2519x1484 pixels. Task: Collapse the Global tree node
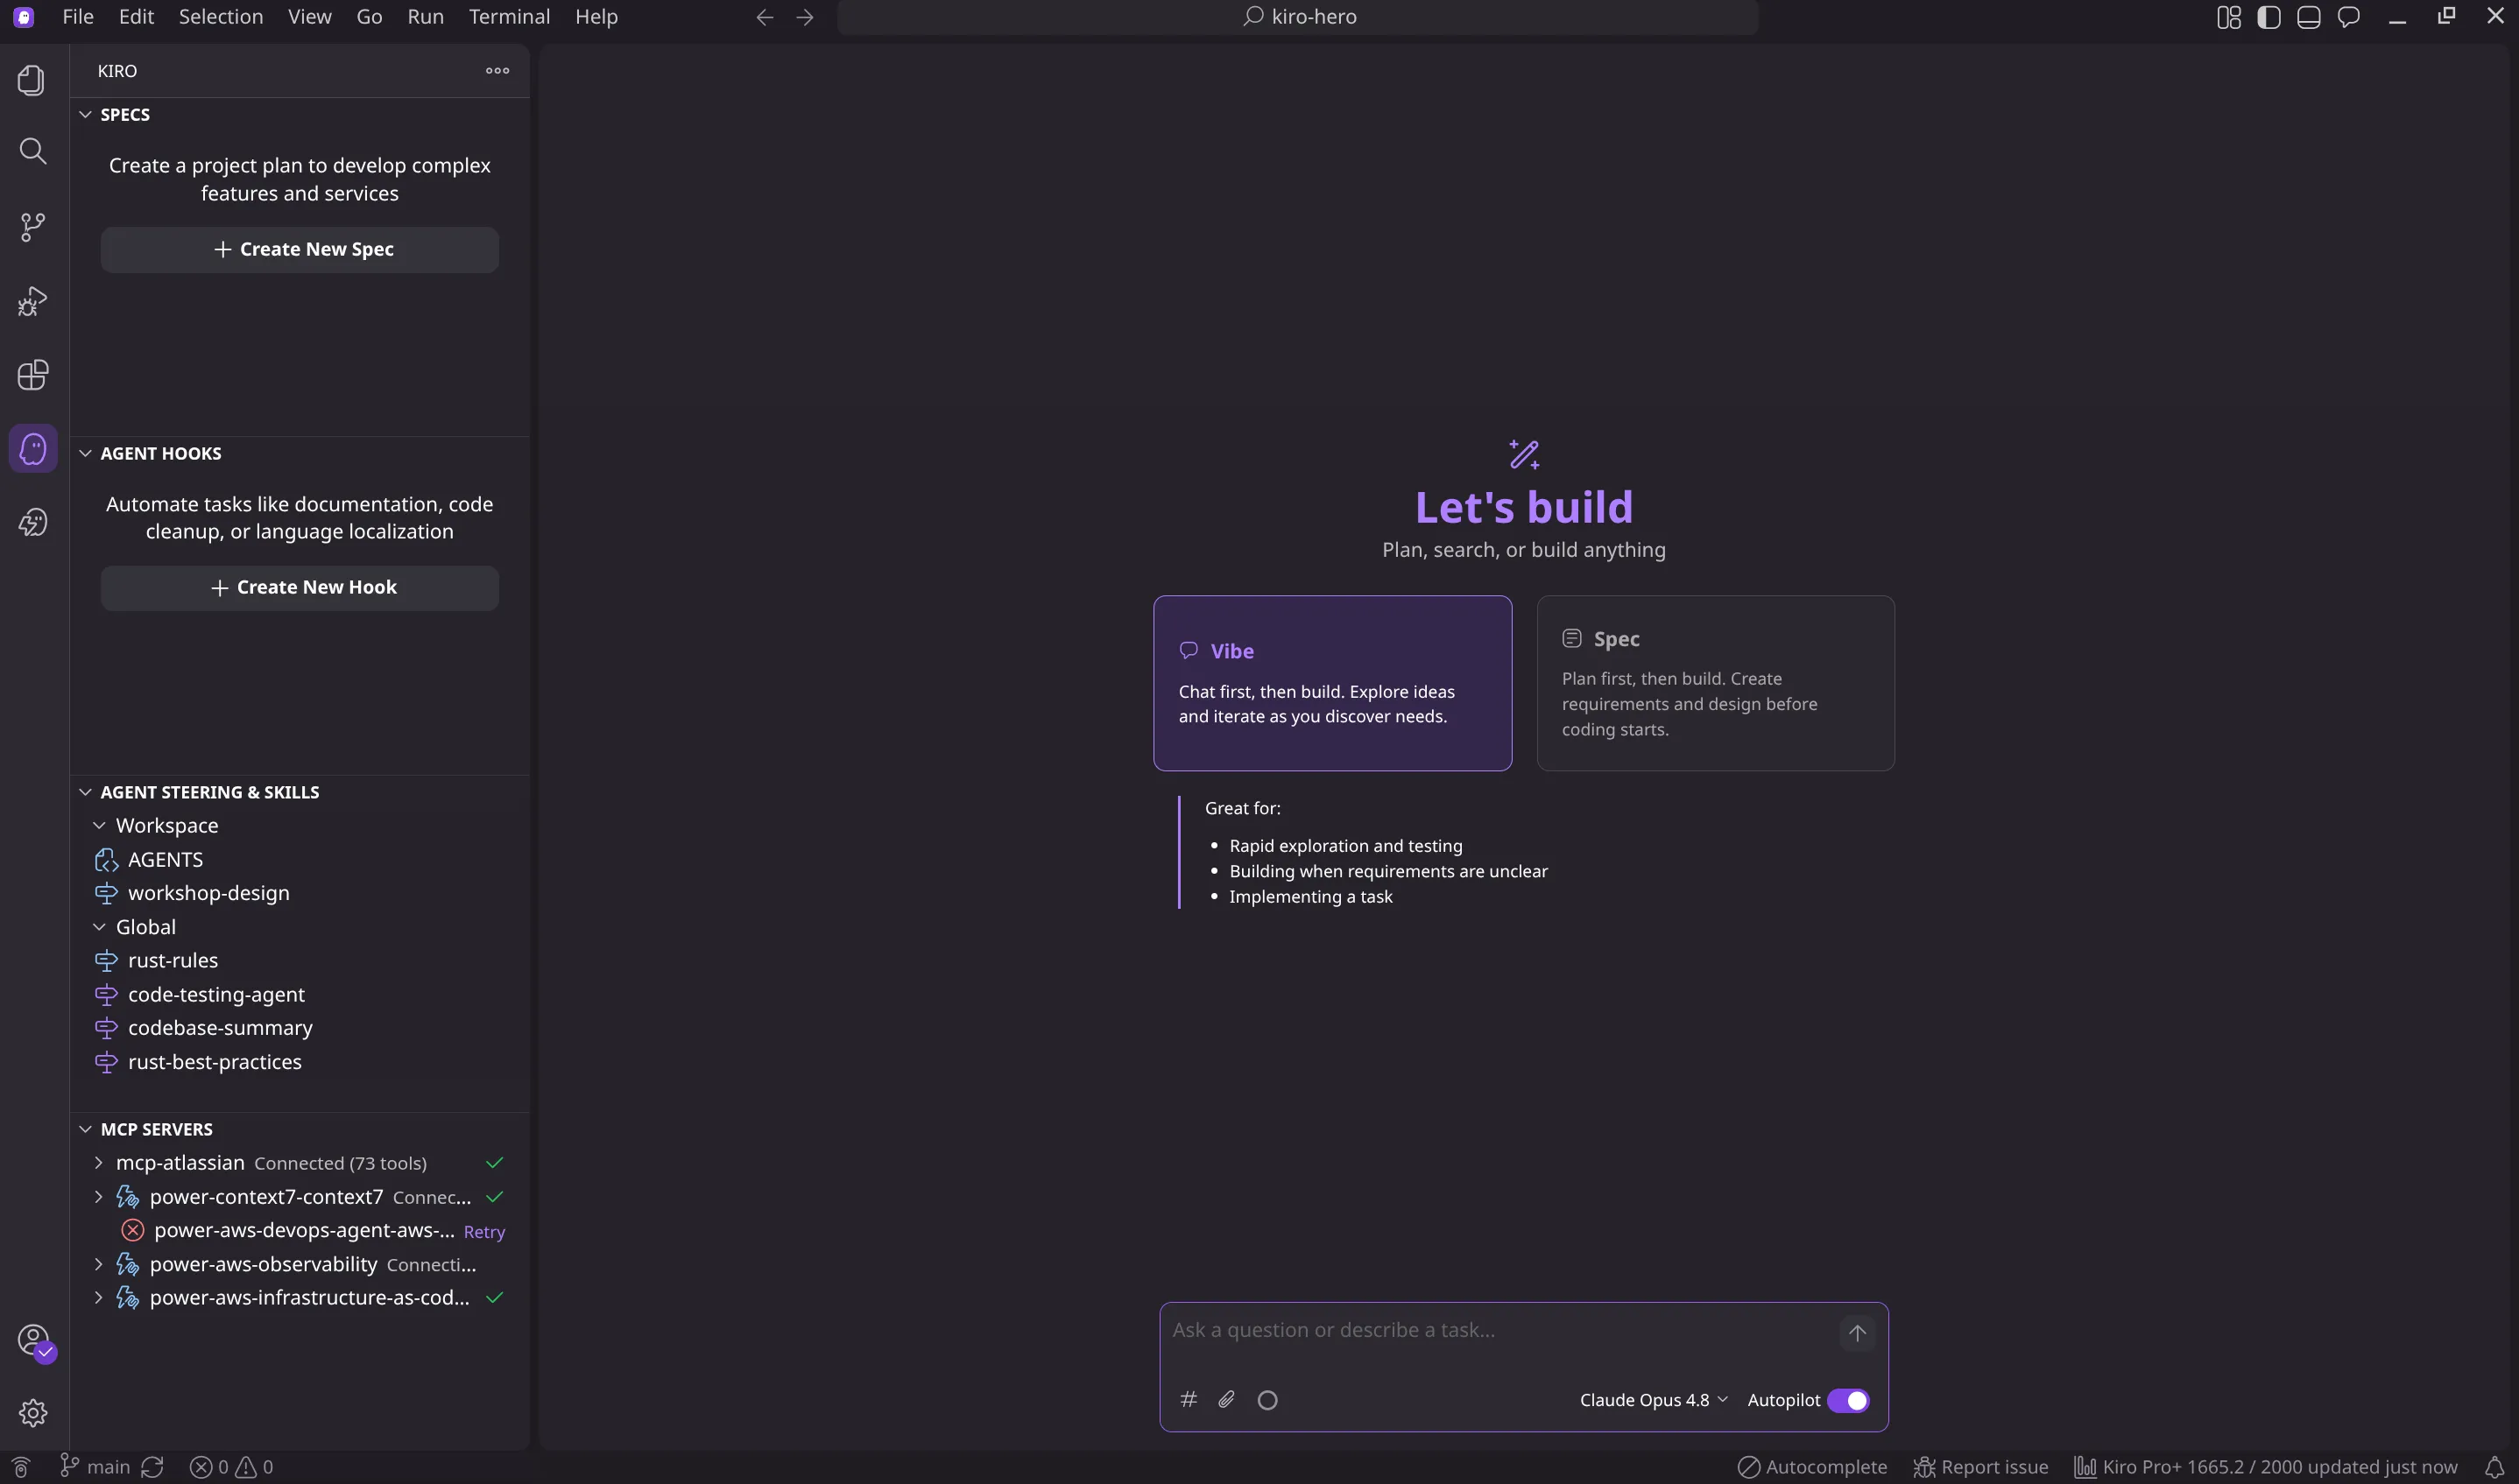(x=99, y=927)
